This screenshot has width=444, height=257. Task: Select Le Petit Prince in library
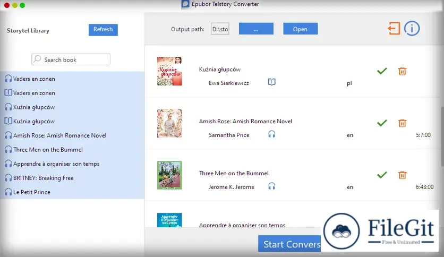coord(72,192)
